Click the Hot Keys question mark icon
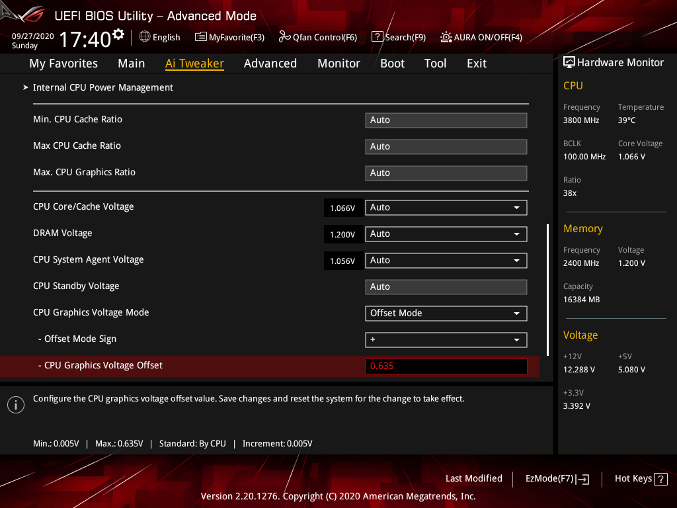The height and width of the screenshot is (508, 677). click(x=660, y=479)
